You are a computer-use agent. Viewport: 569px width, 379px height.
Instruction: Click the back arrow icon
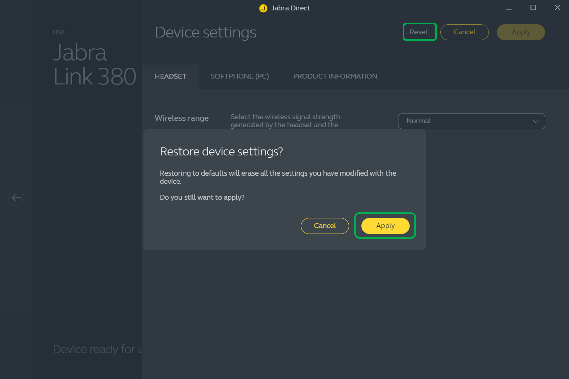pyautogui.click(x=16, y=198)
